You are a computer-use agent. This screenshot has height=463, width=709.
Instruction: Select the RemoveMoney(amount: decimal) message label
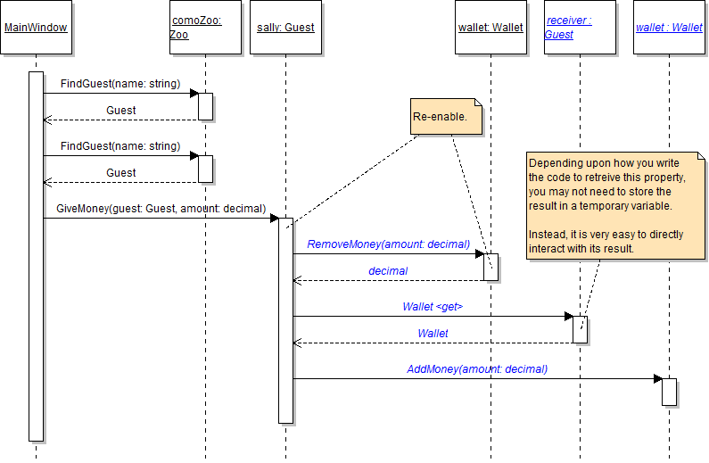388,244
